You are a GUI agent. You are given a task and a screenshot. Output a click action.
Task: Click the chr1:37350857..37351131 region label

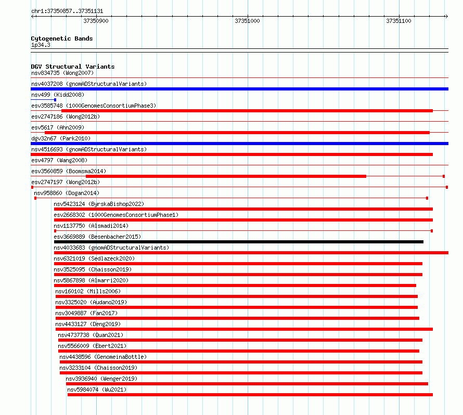(67, 11)
